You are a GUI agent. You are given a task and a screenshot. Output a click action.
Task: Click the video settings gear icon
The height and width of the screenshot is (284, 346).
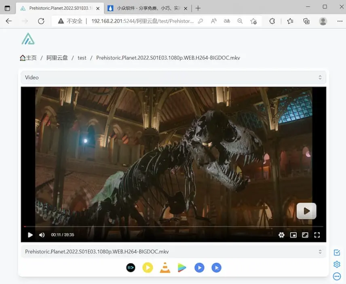point(281,235)
